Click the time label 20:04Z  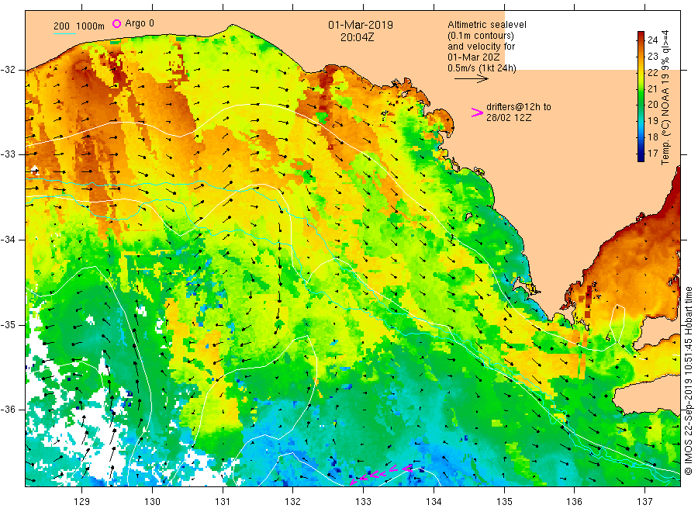click(357, 38)
